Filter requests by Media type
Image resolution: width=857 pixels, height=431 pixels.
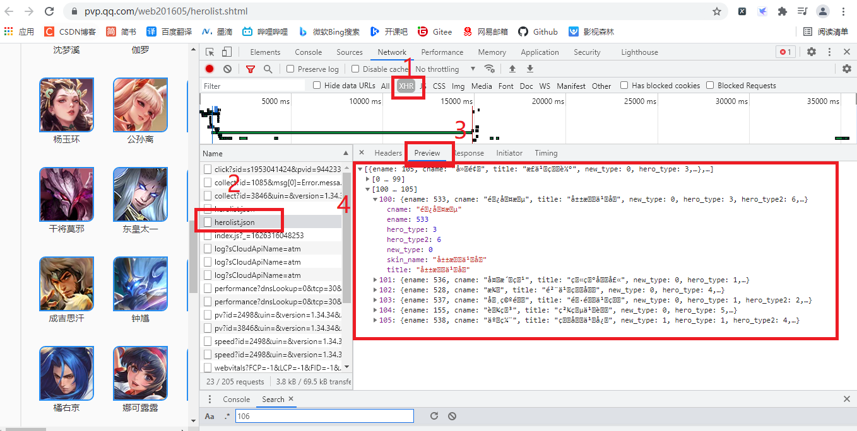click(482, 86)
